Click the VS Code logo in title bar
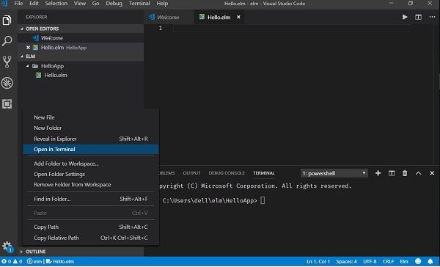440x267 pixels. point(4,4)
